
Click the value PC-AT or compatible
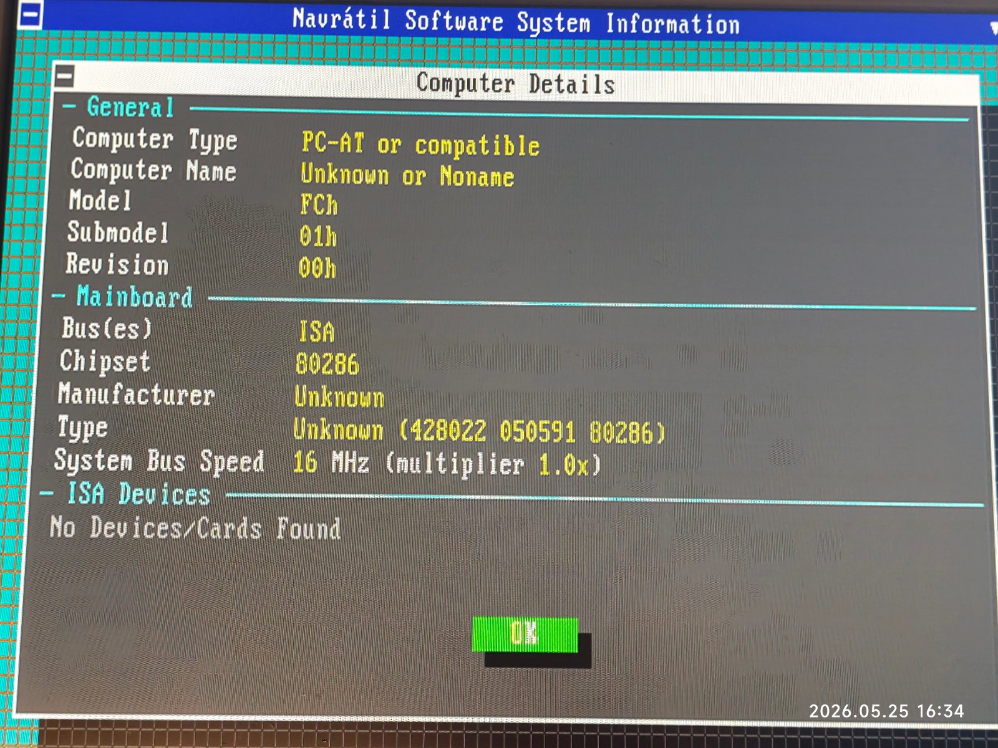tap(420, 144)
